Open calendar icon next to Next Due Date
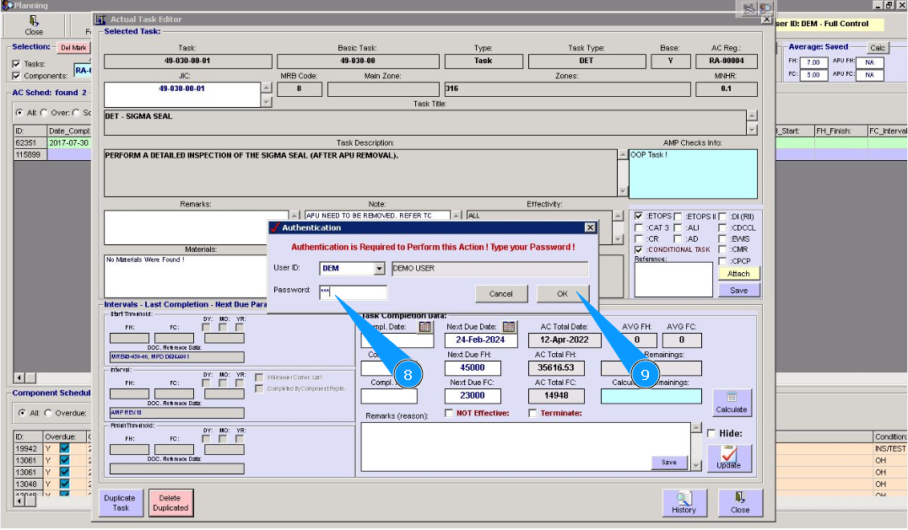 coord(509,327)
